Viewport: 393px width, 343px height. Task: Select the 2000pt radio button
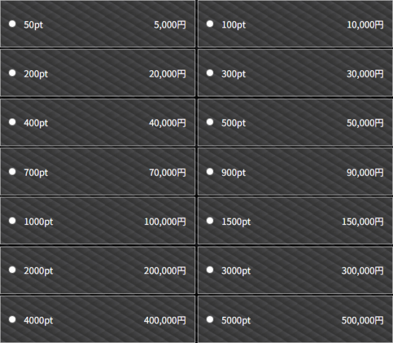click(12, 270)
